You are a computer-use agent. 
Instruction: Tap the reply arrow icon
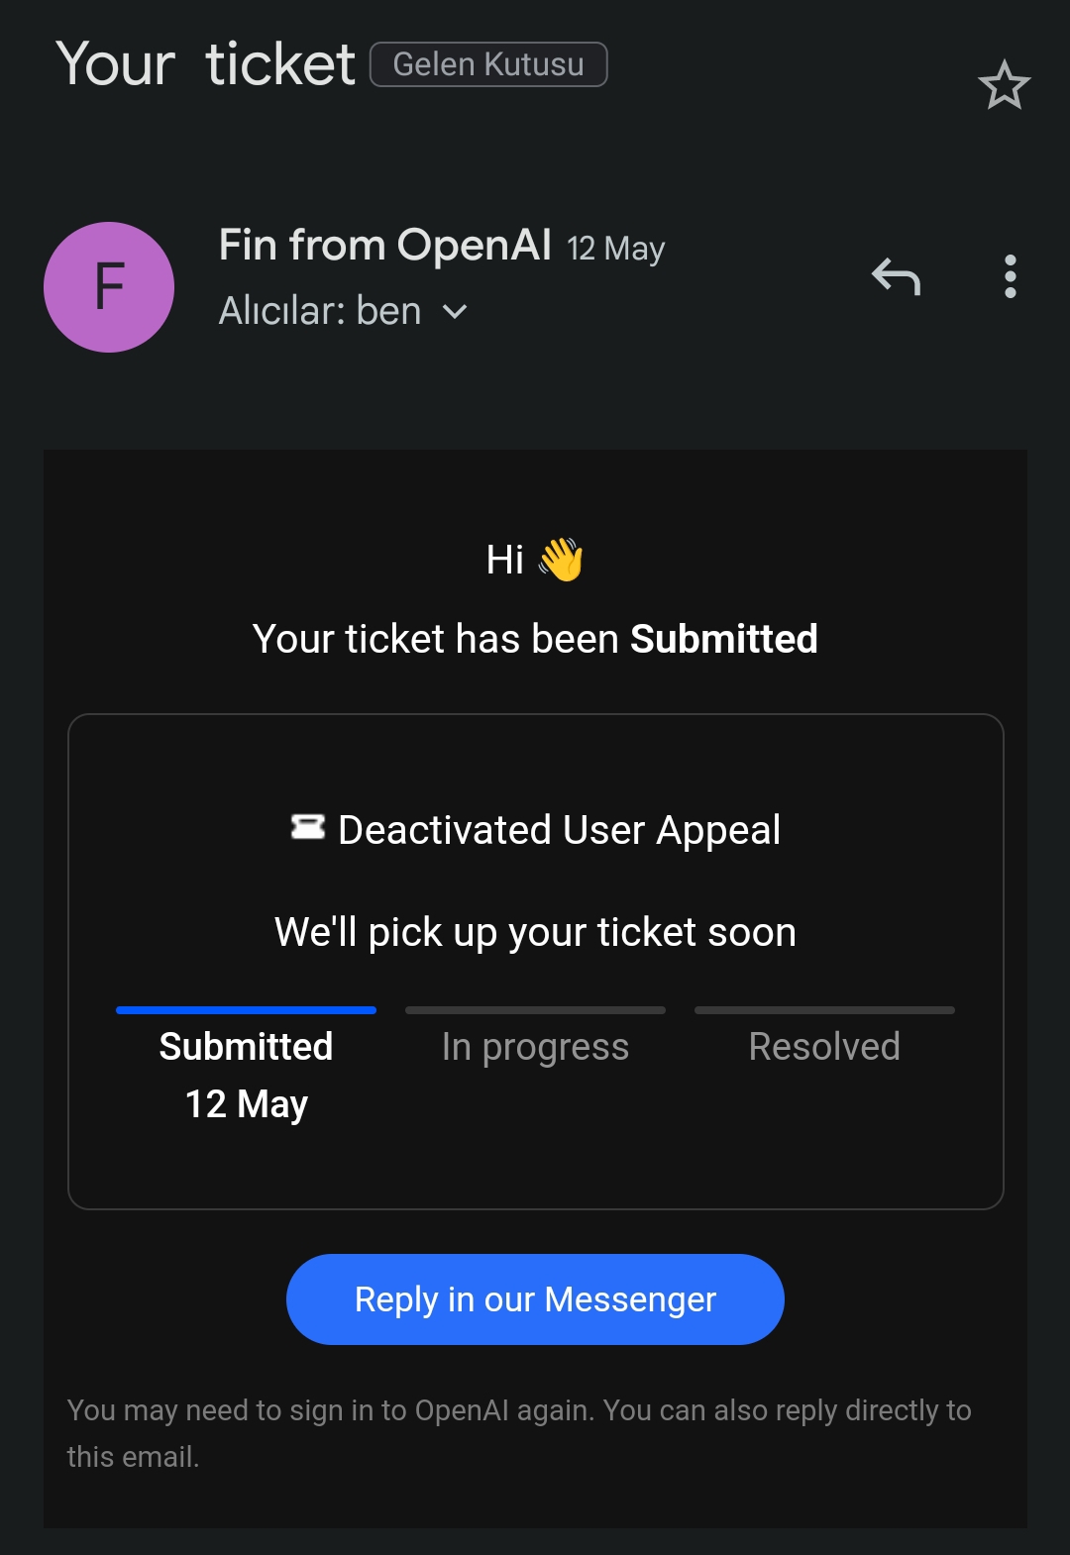(x=897, y=277)
